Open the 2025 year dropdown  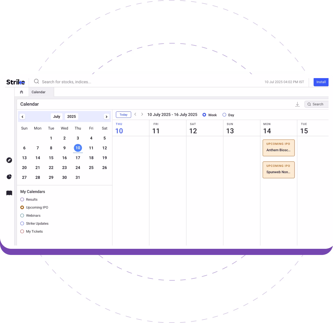[72, 117]
